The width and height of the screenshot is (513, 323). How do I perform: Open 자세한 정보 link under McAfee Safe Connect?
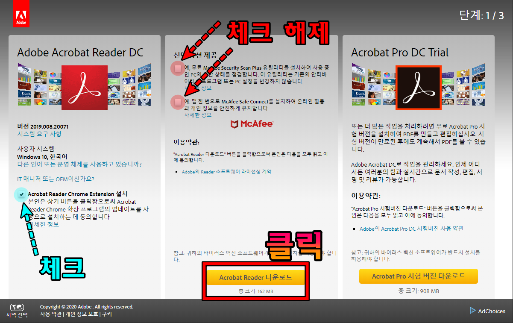[198, 115]
